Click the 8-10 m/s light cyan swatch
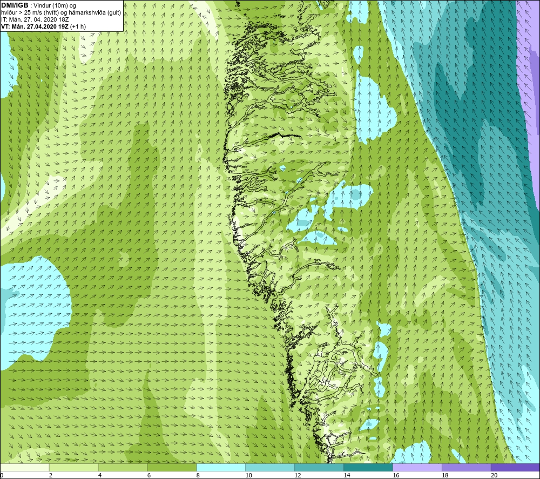 click(221, 468)
